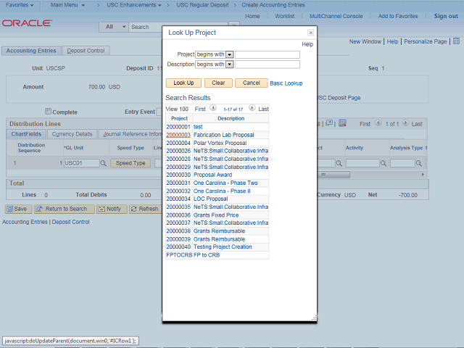Select project 20000034
The image size is (464, 348).
click(178, 199)
